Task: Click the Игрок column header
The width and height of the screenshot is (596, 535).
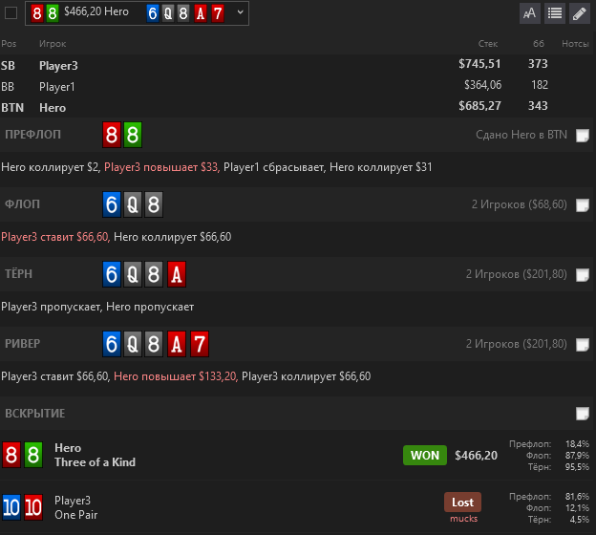Action: 53,44
